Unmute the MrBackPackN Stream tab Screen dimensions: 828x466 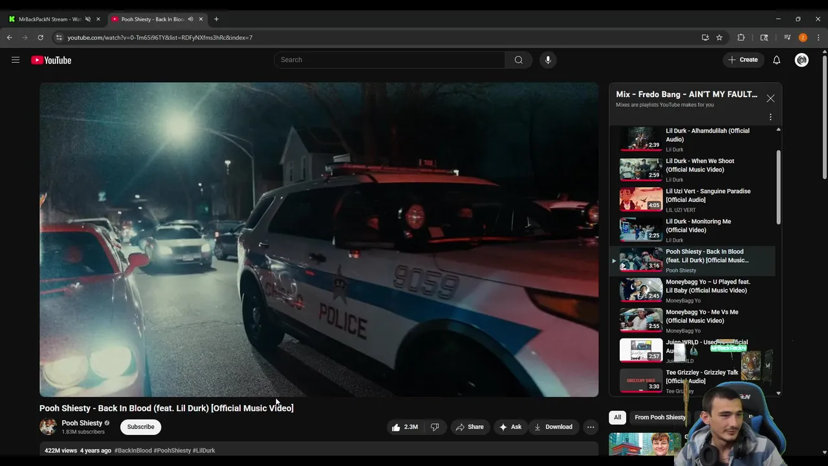coord(88,19)
